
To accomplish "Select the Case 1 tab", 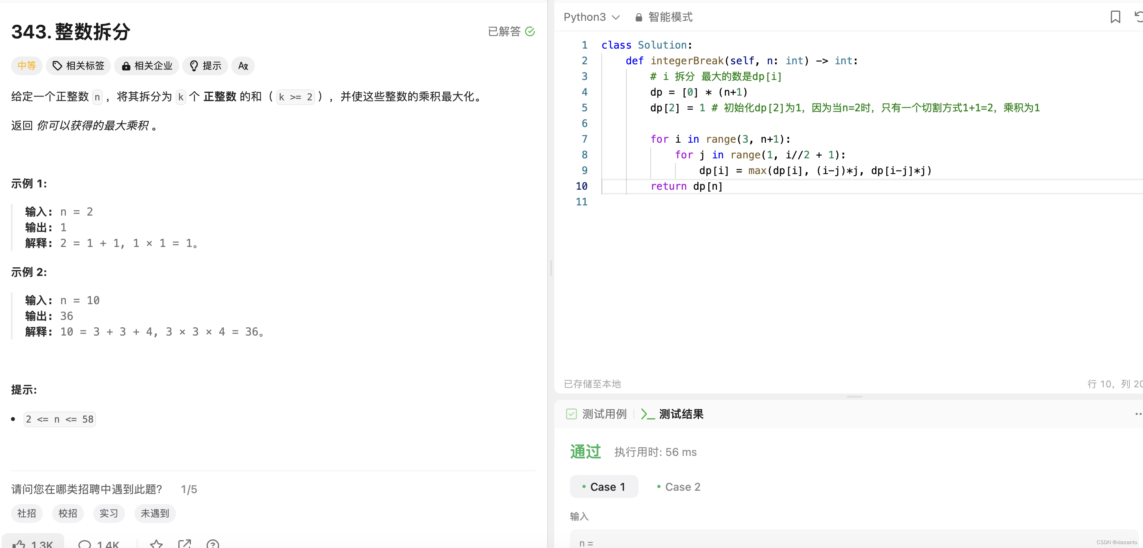I will click(x=604, y=487).
